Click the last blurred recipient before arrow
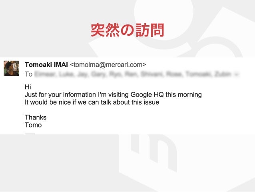 pos(223,74)
